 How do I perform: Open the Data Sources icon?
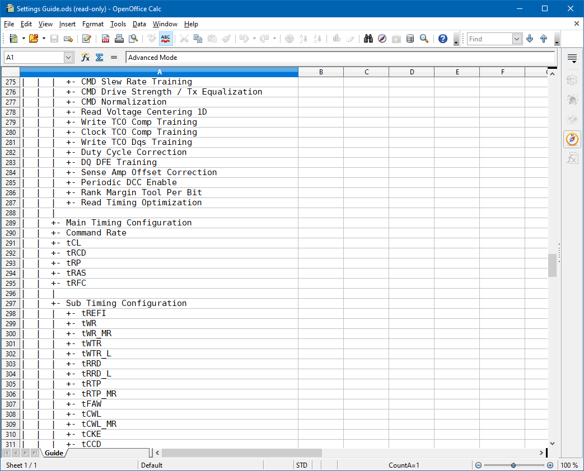tap(410, 39)
